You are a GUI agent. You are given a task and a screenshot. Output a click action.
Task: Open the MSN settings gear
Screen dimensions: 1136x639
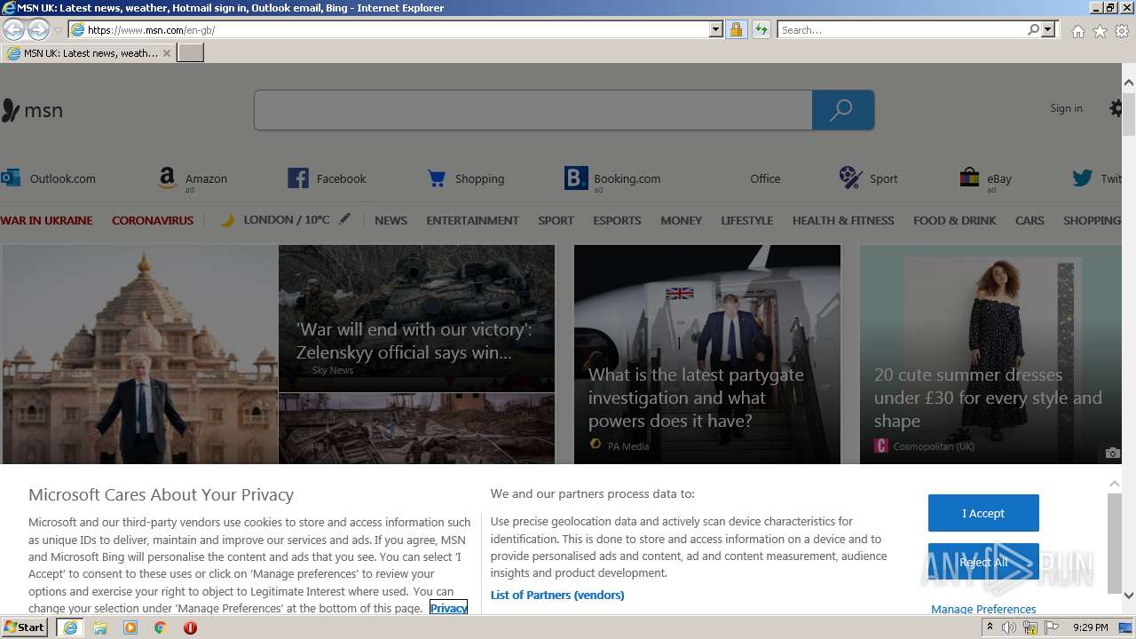click(x=1116, y=108)
